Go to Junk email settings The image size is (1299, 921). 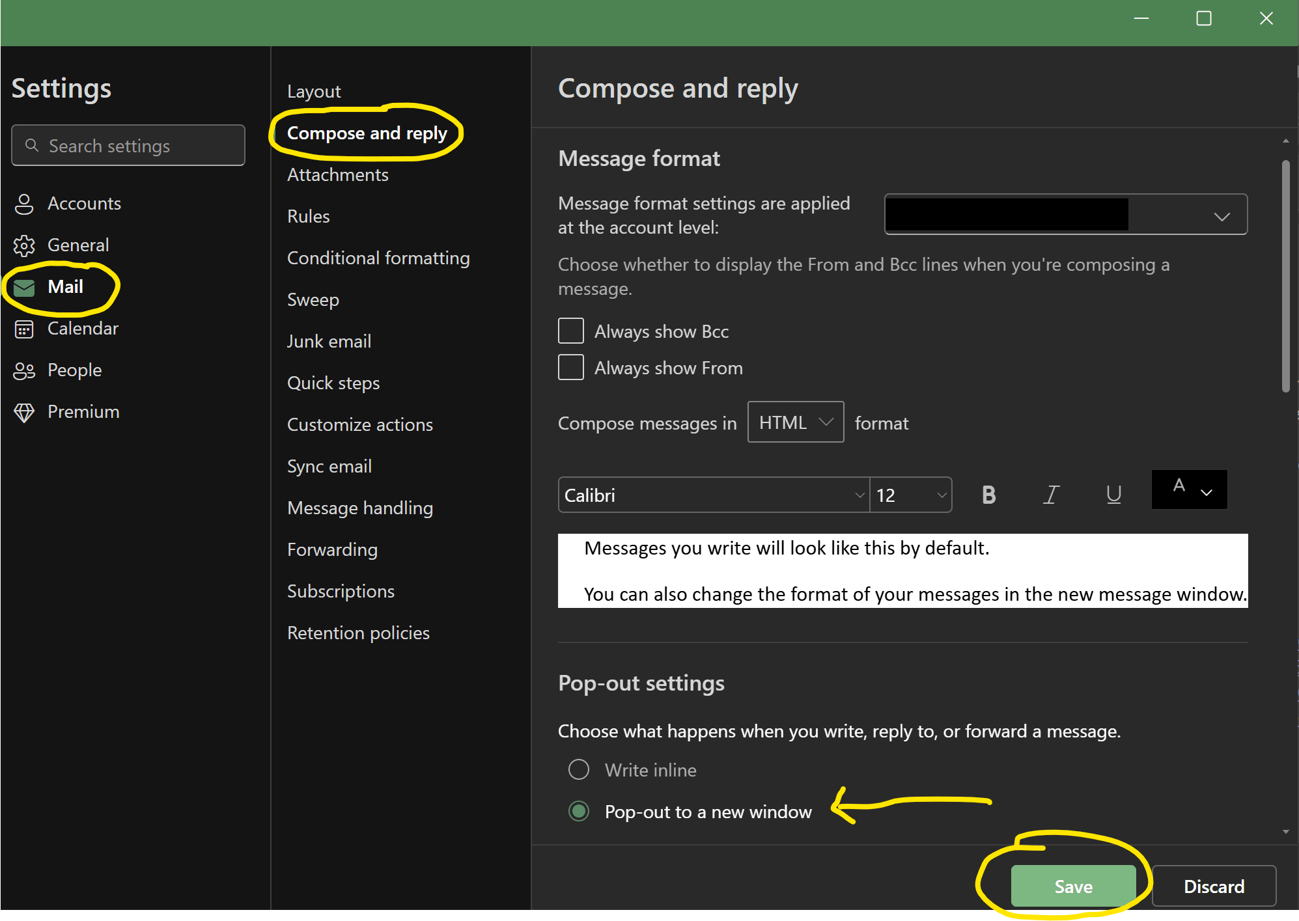(x=329, y=342)
